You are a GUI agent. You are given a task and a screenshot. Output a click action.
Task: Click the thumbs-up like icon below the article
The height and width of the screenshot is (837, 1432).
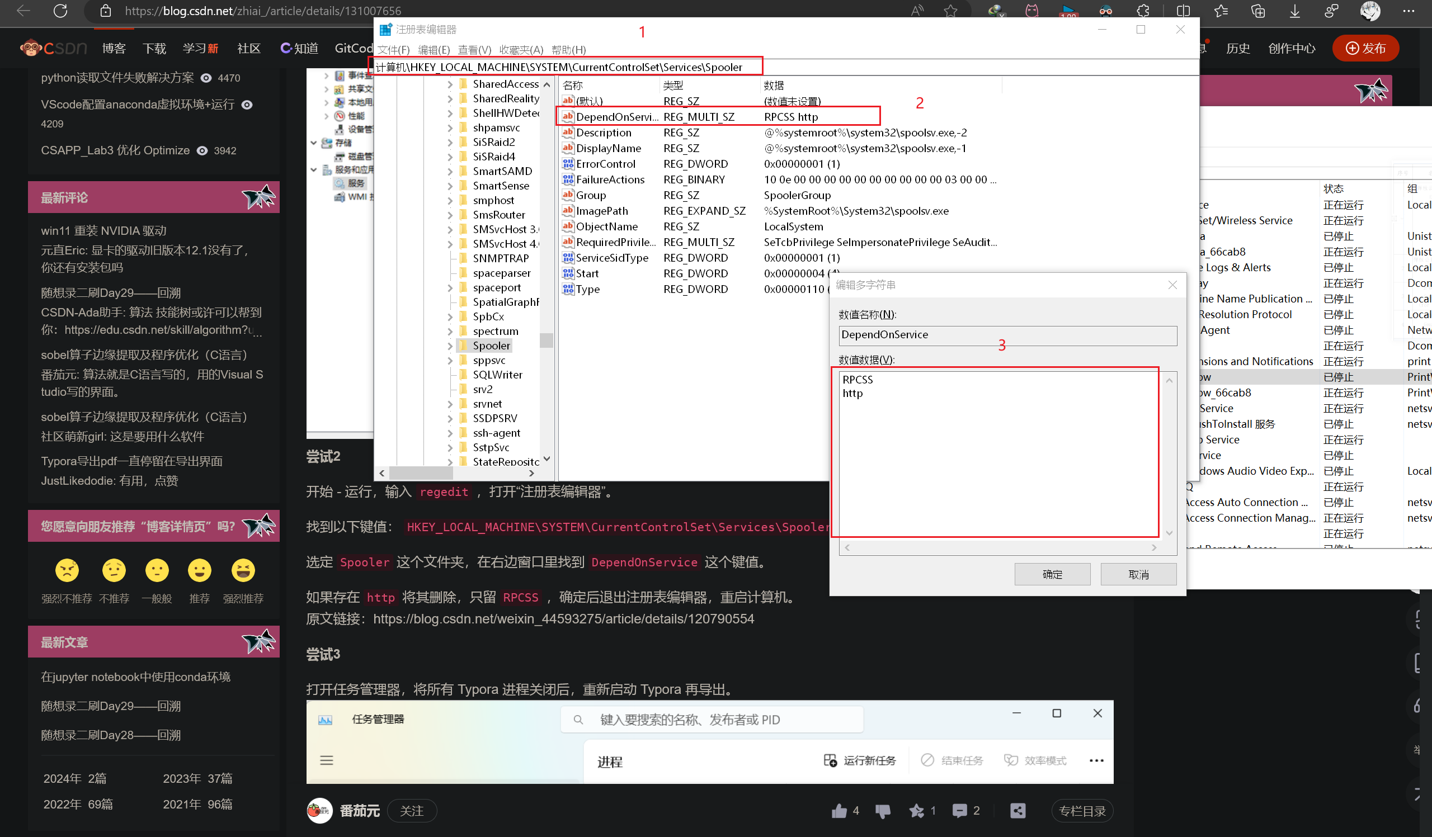coord(839,811)
